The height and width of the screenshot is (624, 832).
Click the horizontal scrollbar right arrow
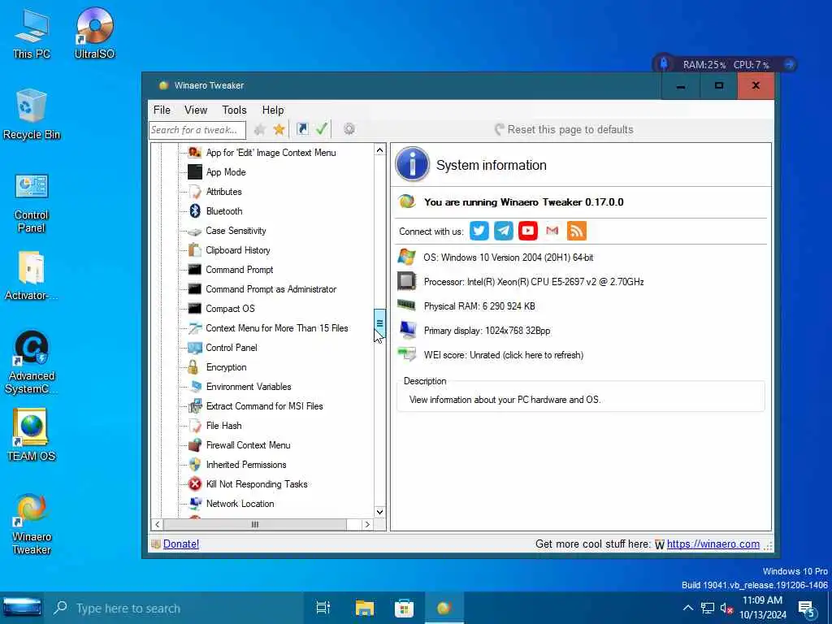tap(367, 524)
